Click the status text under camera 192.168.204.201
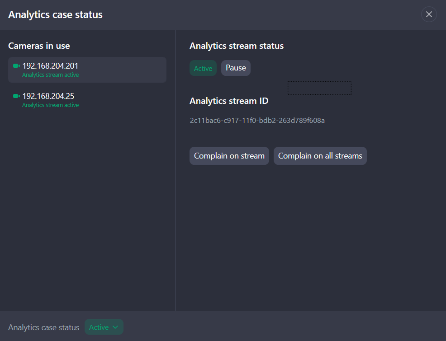This screenshot has height=341, width=446. point(50,75)
